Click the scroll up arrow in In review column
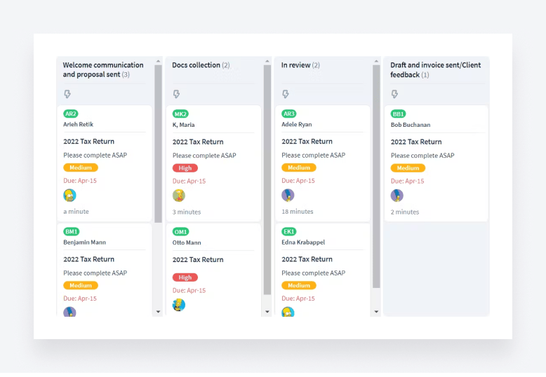546x377 pixels. pos(376,61)
